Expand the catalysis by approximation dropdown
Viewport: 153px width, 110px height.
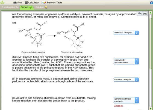tap(126, 61)
